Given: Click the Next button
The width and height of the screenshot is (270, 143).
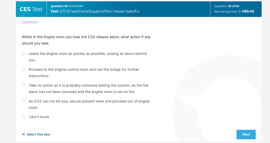Looking at the screenshot, I should point(246,134).
